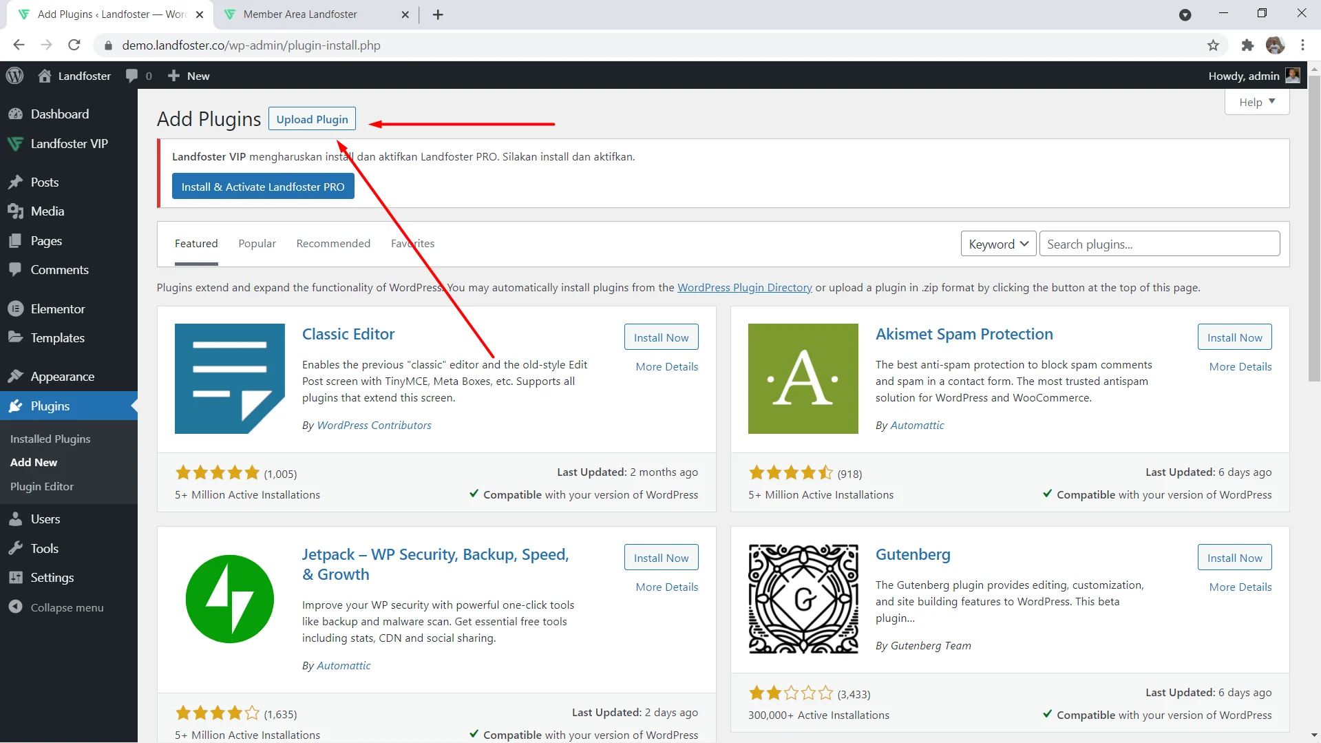This screenshot has height=743, width=1321.
Task: Click the Upload Plugin button
Action: (x=312, y=119)
